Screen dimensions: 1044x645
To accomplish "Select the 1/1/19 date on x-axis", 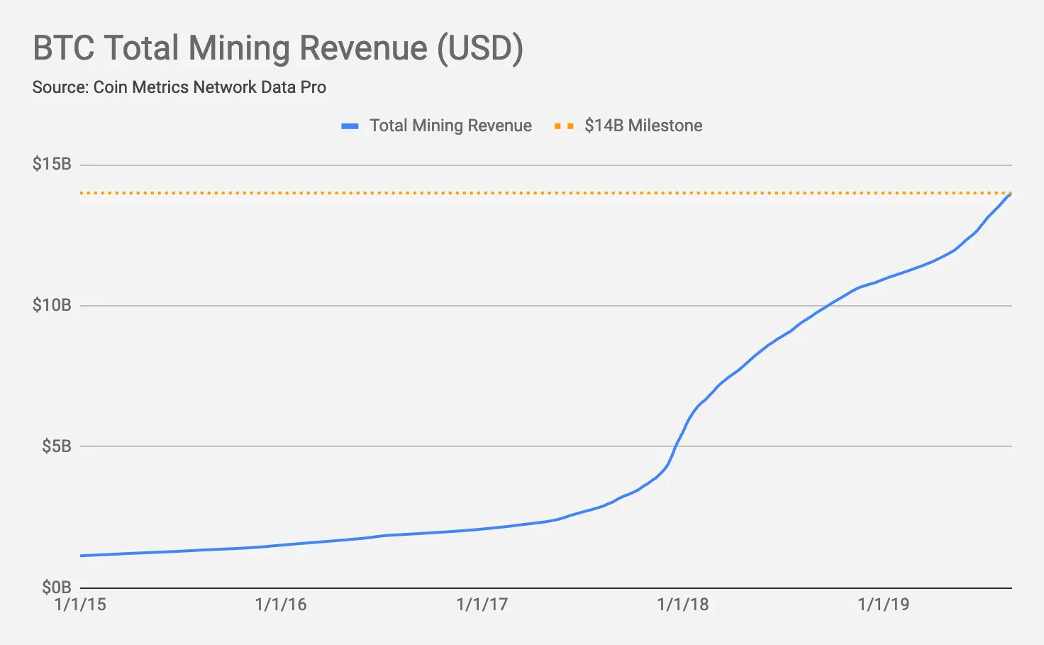I will click(884, 605).
